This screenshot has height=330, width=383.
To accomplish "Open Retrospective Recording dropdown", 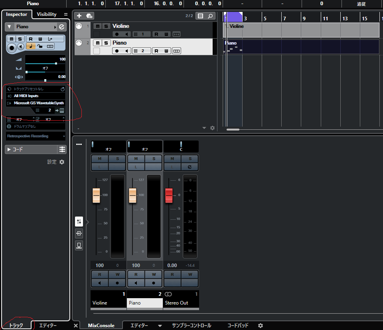I will click(x=36, y=136).
